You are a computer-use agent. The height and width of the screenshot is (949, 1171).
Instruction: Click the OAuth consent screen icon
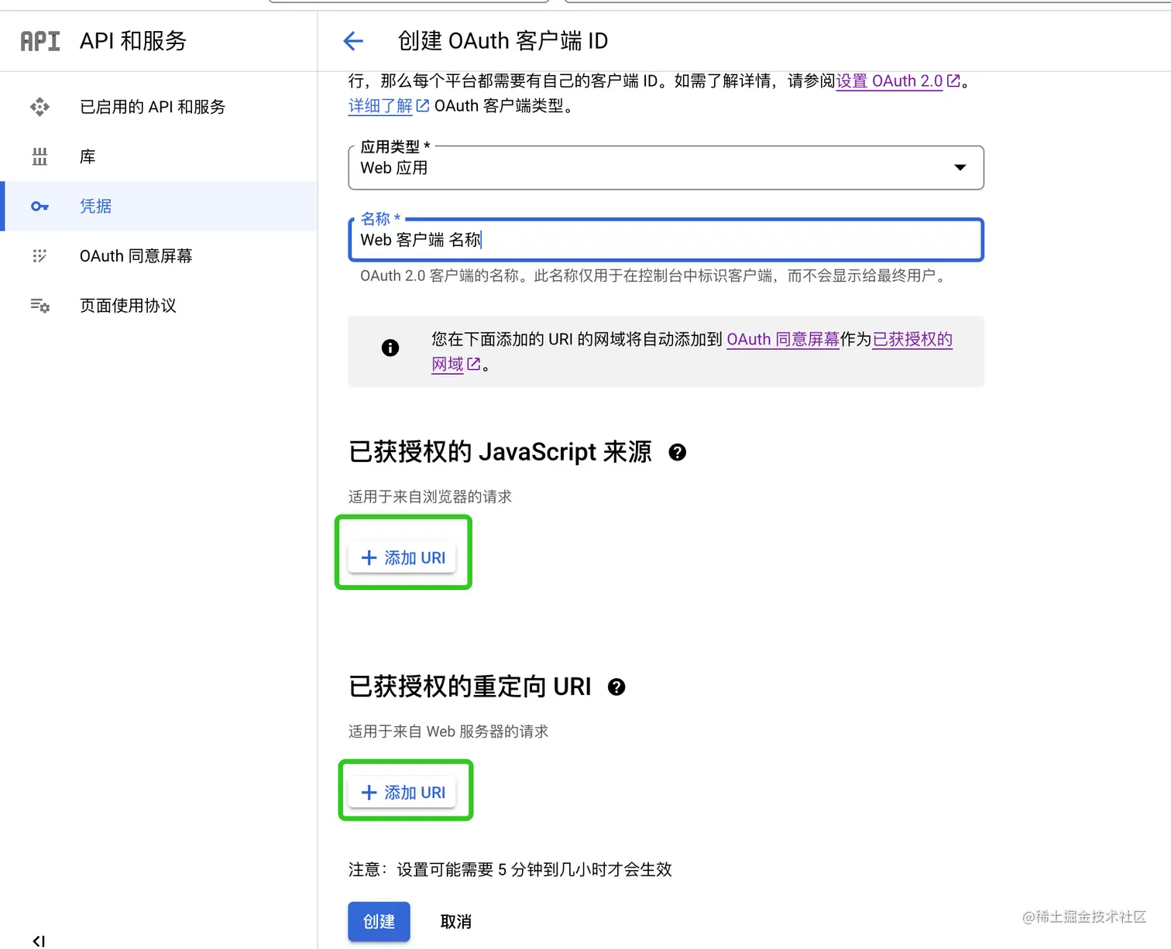[x=39, y=255]
